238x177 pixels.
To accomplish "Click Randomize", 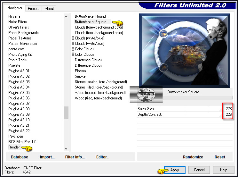I will pos(193,157).
